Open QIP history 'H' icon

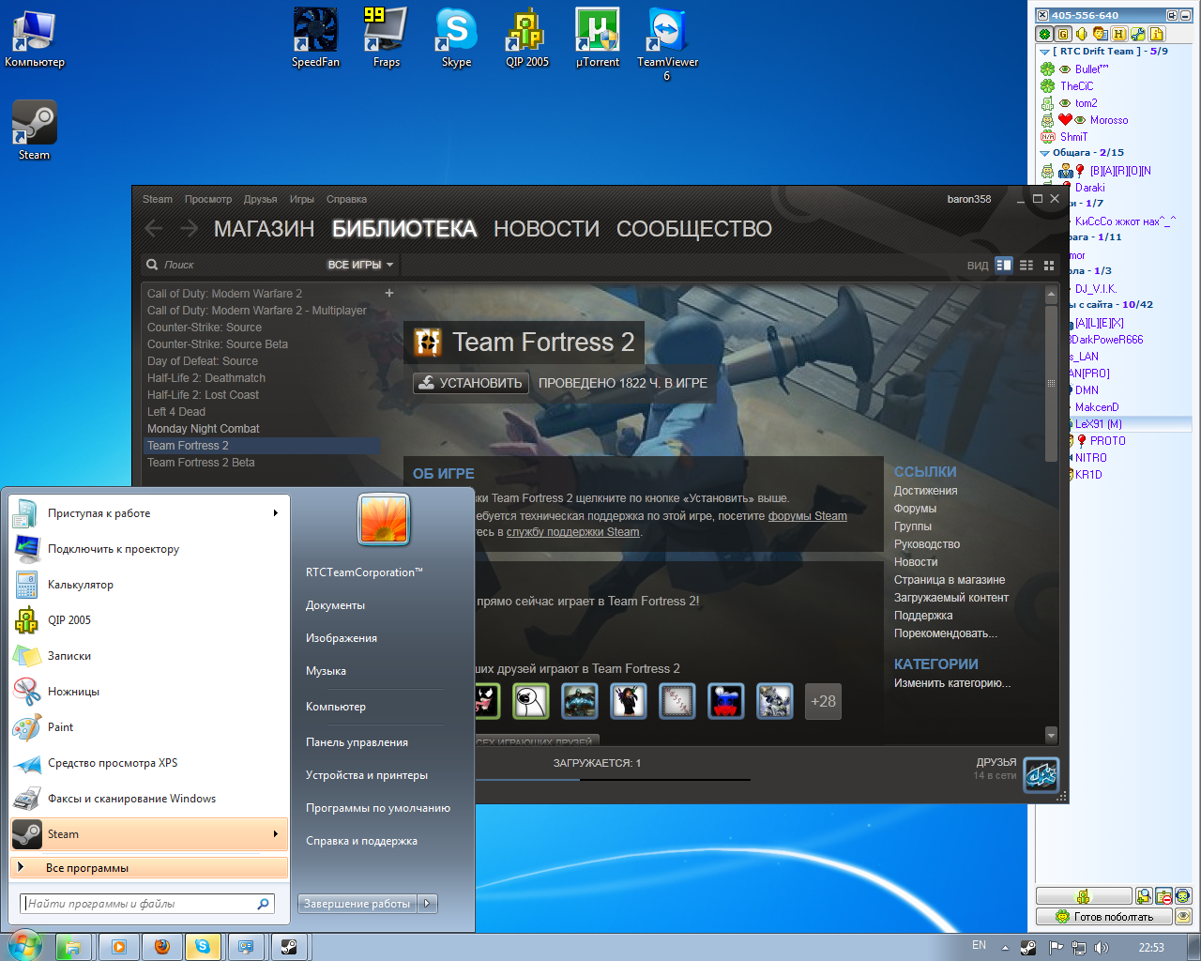(1119, 34)
